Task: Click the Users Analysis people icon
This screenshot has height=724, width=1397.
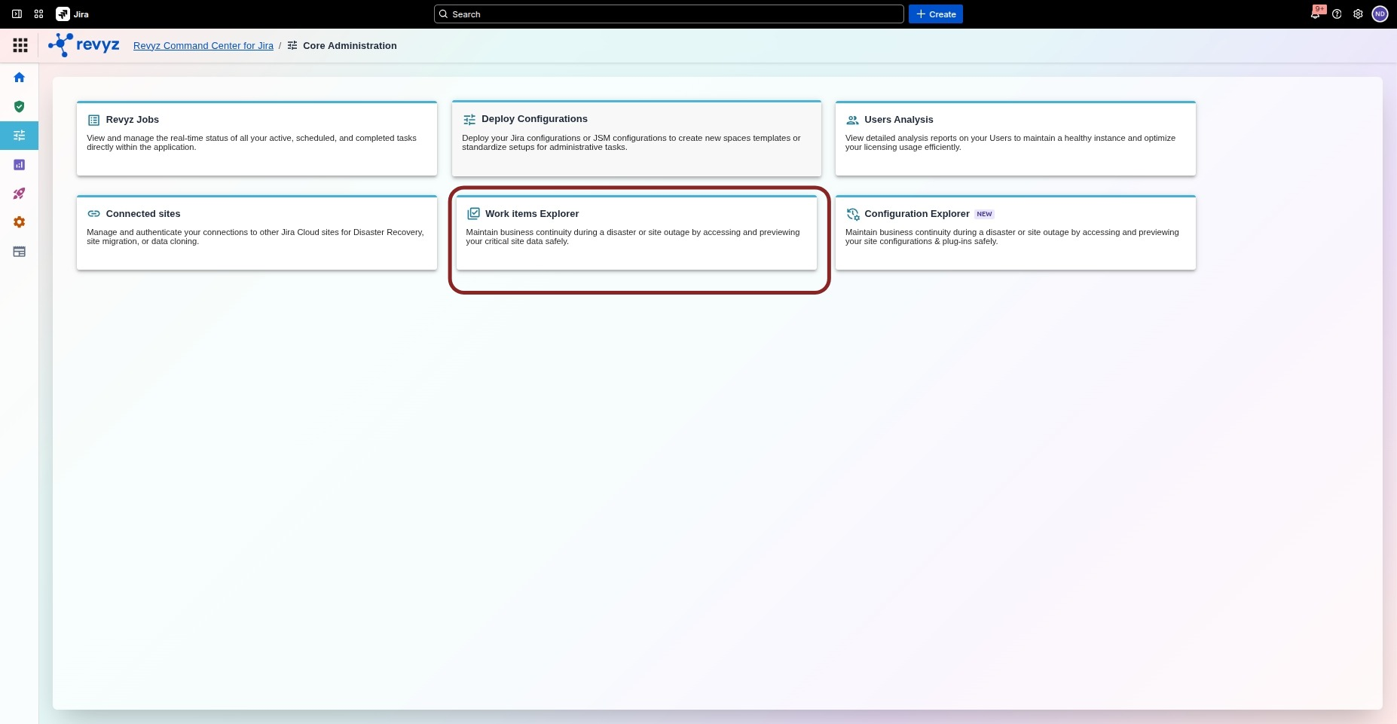Action: 852,120
